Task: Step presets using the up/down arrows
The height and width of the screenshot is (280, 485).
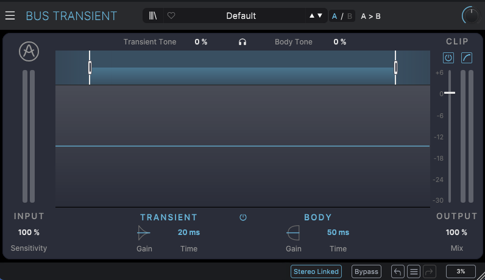Action: point(316,16)
